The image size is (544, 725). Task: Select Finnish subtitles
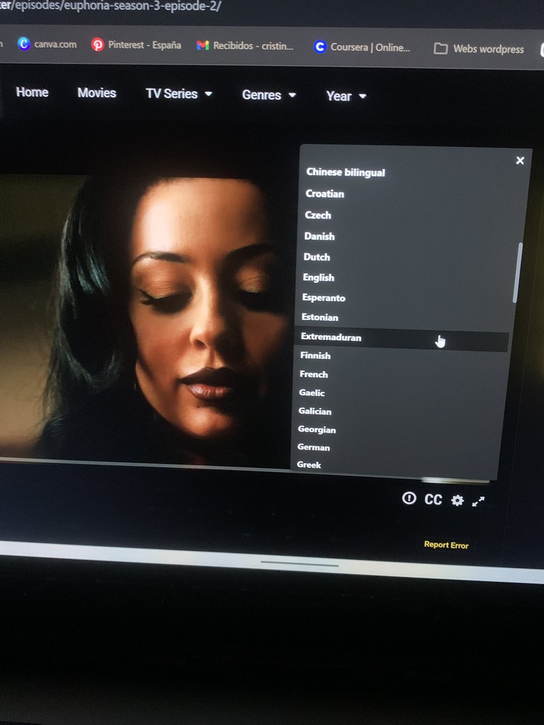[316, 356]
